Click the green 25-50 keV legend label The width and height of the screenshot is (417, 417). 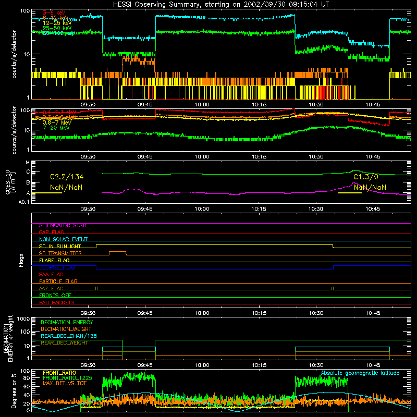click(x=57, y=28)
